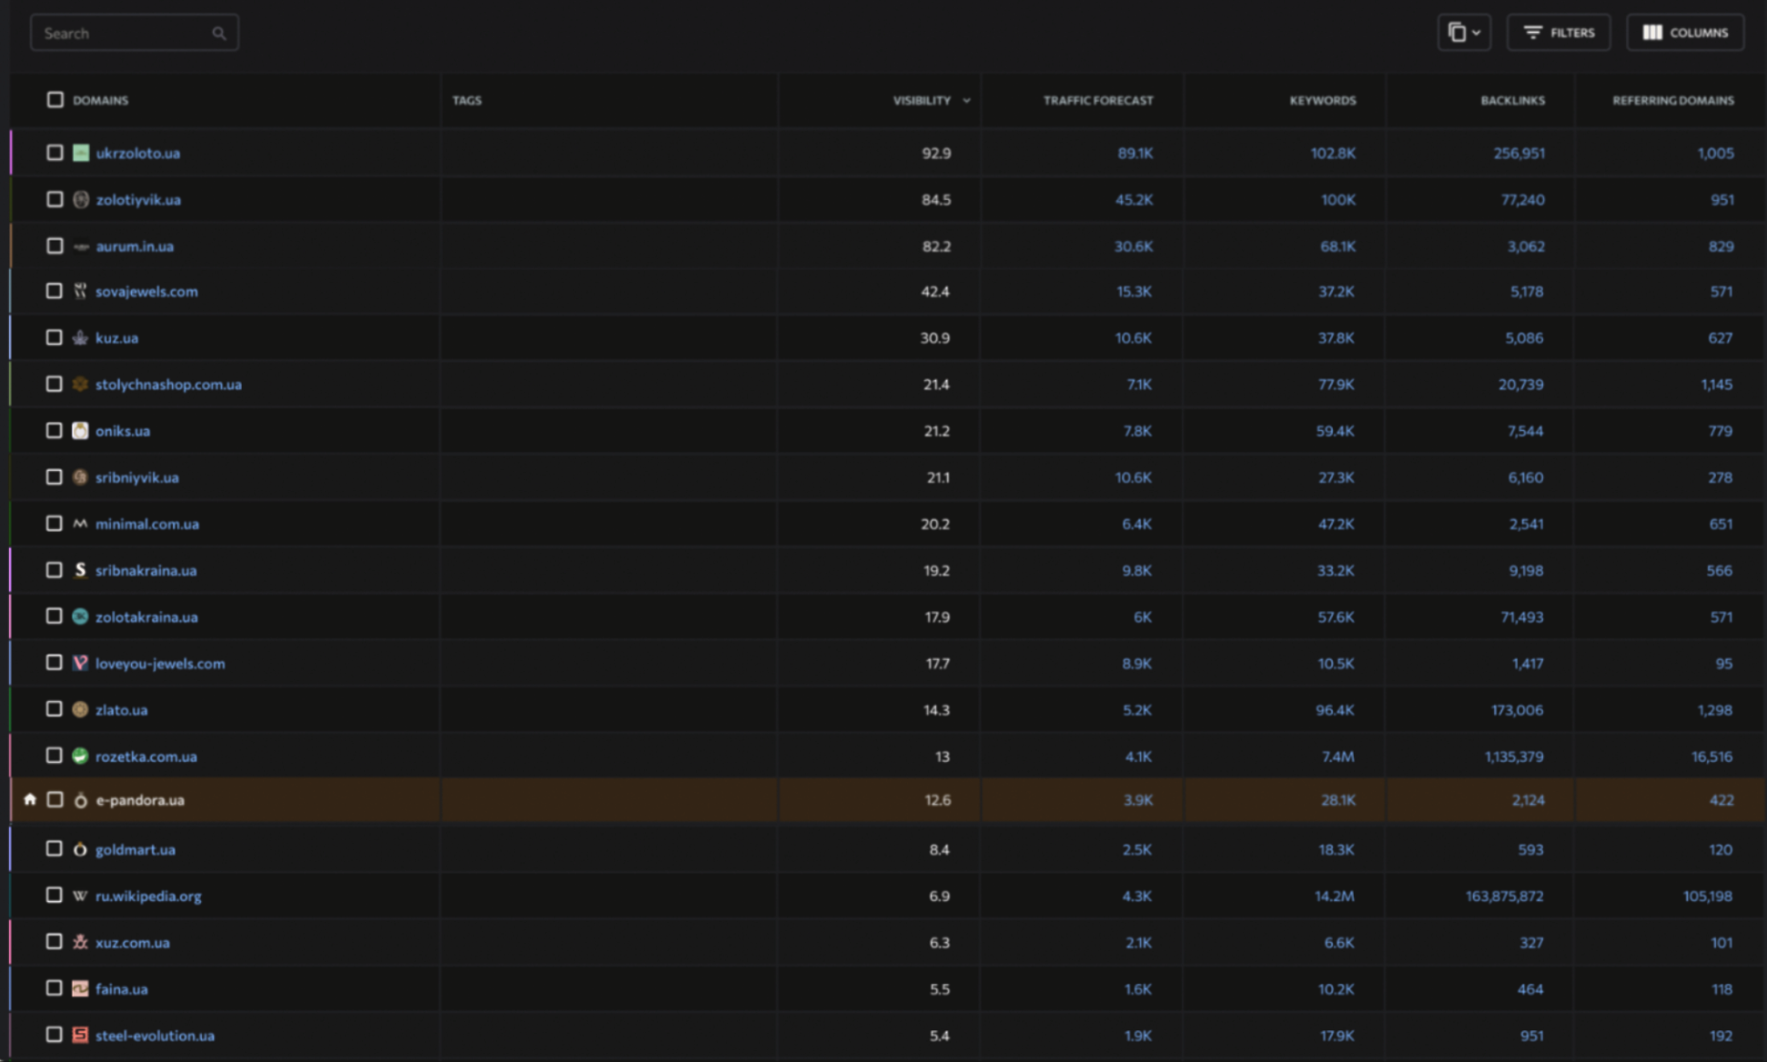Open referring domains 118 for faina.ua
Screen dimensions: 1767x1062
pos(1722,989)
